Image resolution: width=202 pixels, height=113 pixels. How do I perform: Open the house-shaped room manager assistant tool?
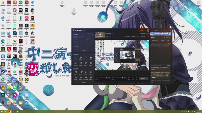[x=81, y=78]
